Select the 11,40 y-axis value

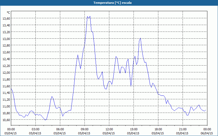click(6, 93)
